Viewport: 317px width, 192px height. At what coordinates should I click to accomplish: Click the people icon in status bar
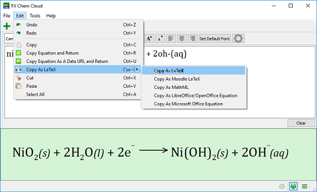tap(293, 186)
